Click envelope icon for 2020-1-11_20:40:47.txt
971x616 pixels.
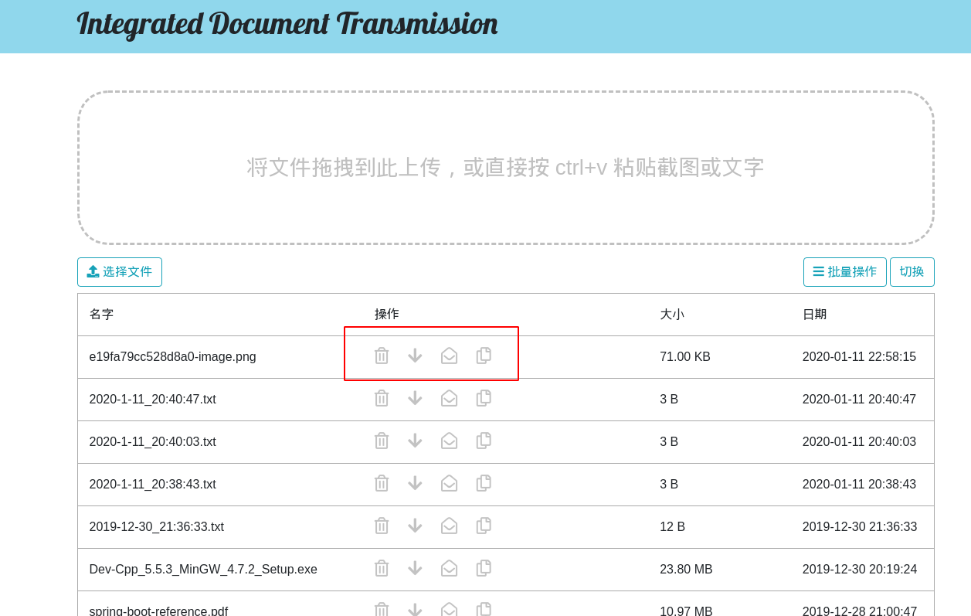click(449, 399)
